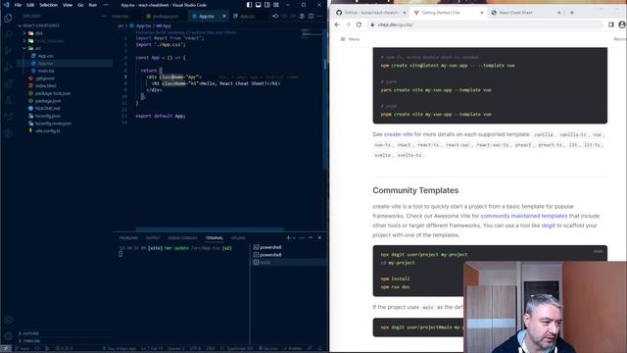Open the Selection menu
The height and width of the screenshot is (353, 627).
tap(48, 5)
